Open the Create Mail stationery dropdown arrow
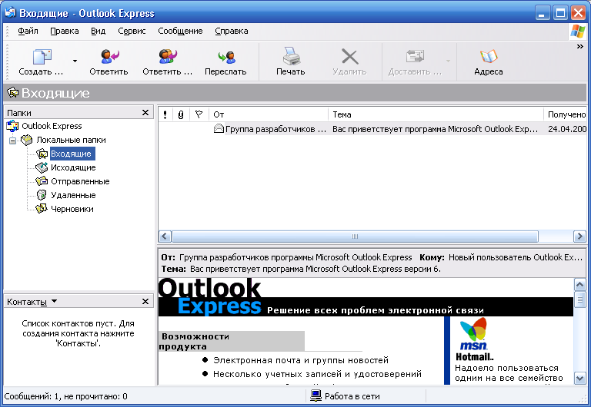The width and height of the screenshot is (591, 407). (x=75, y=61)
